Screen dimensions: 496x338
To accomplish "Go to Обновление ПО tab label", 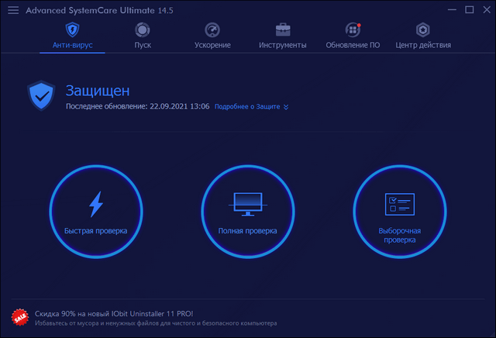I will (x=353, y=45).
